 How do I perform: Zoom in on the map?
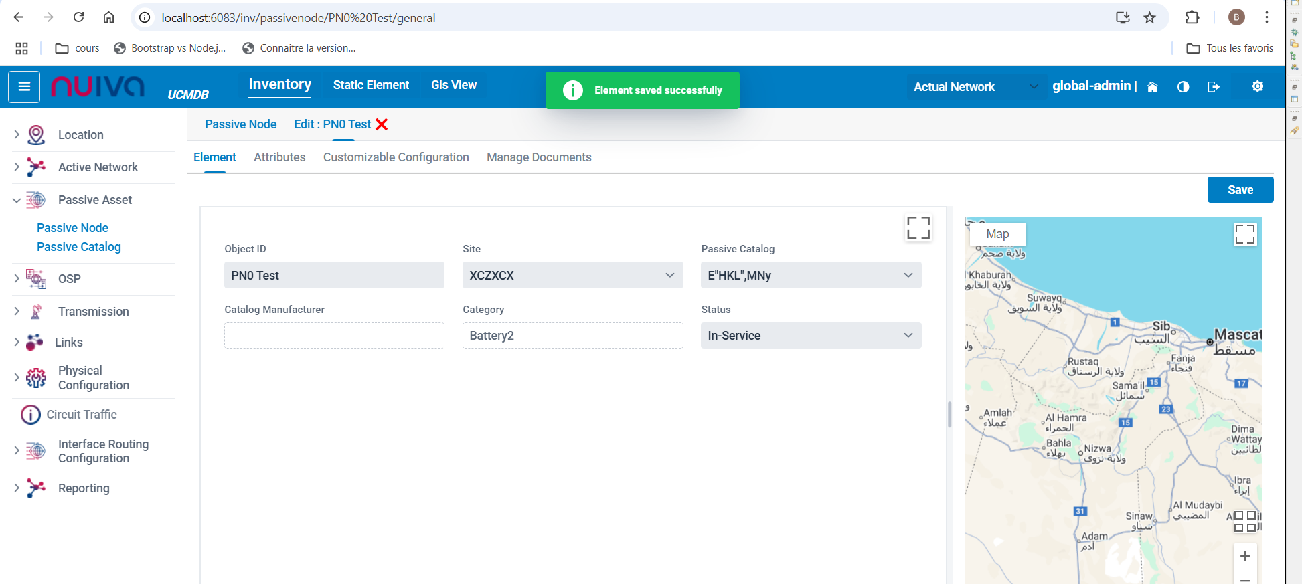[1244, 556]
